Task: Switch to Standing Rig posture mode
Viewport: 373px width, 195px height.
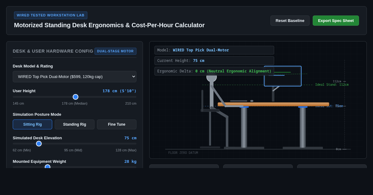Action: (75, 124)
